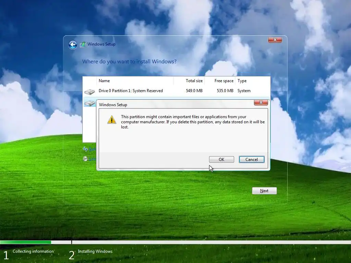This screenshot has width=351, height=263.
Task: Click the yellow warning triangle icon
Action: [112, 120]
